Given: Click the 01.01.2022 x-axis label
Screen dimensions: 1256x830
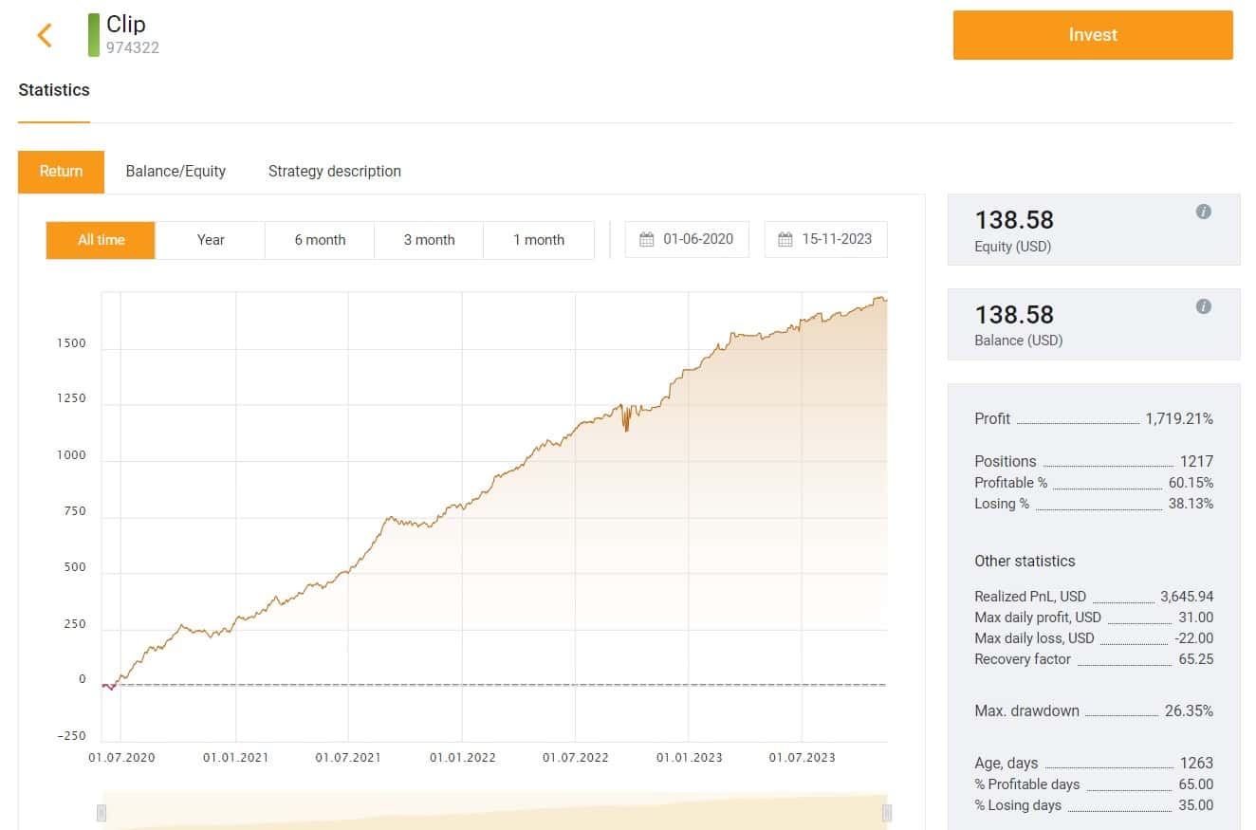Looking at the screenshot, I should tap(462, 758).
